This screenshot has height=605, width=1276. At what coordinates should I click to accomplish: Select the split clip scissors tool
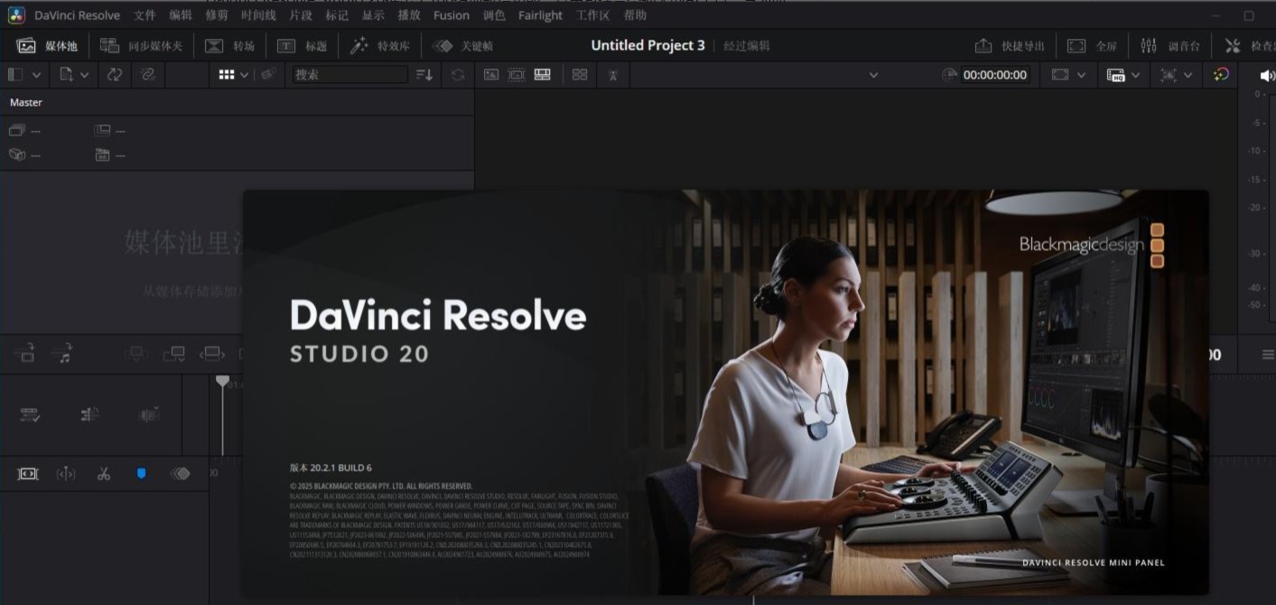coord(103,473)
